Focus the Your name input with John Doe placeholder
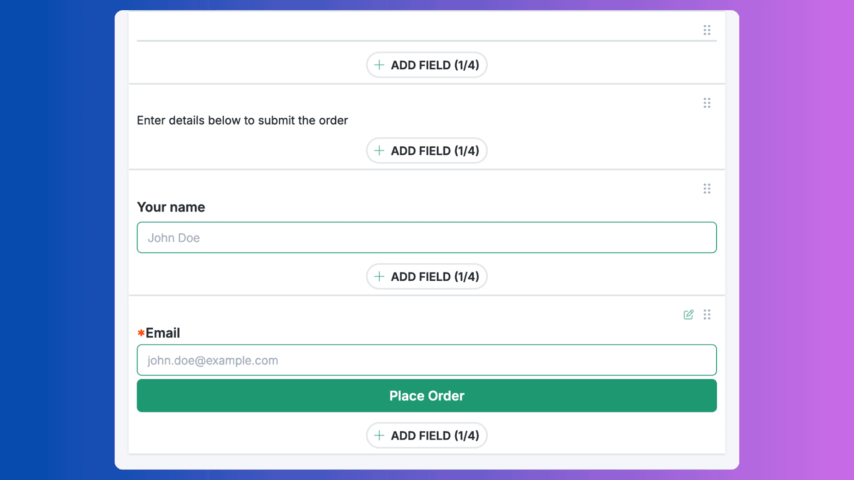Screen dimensions: 854x480 [427, 237]
